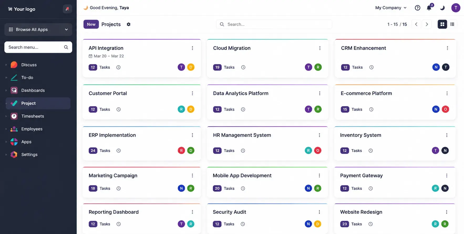Click the Projects search field
Image resolution: width=464 pixels, height=234 pixels.
[274, 24]
